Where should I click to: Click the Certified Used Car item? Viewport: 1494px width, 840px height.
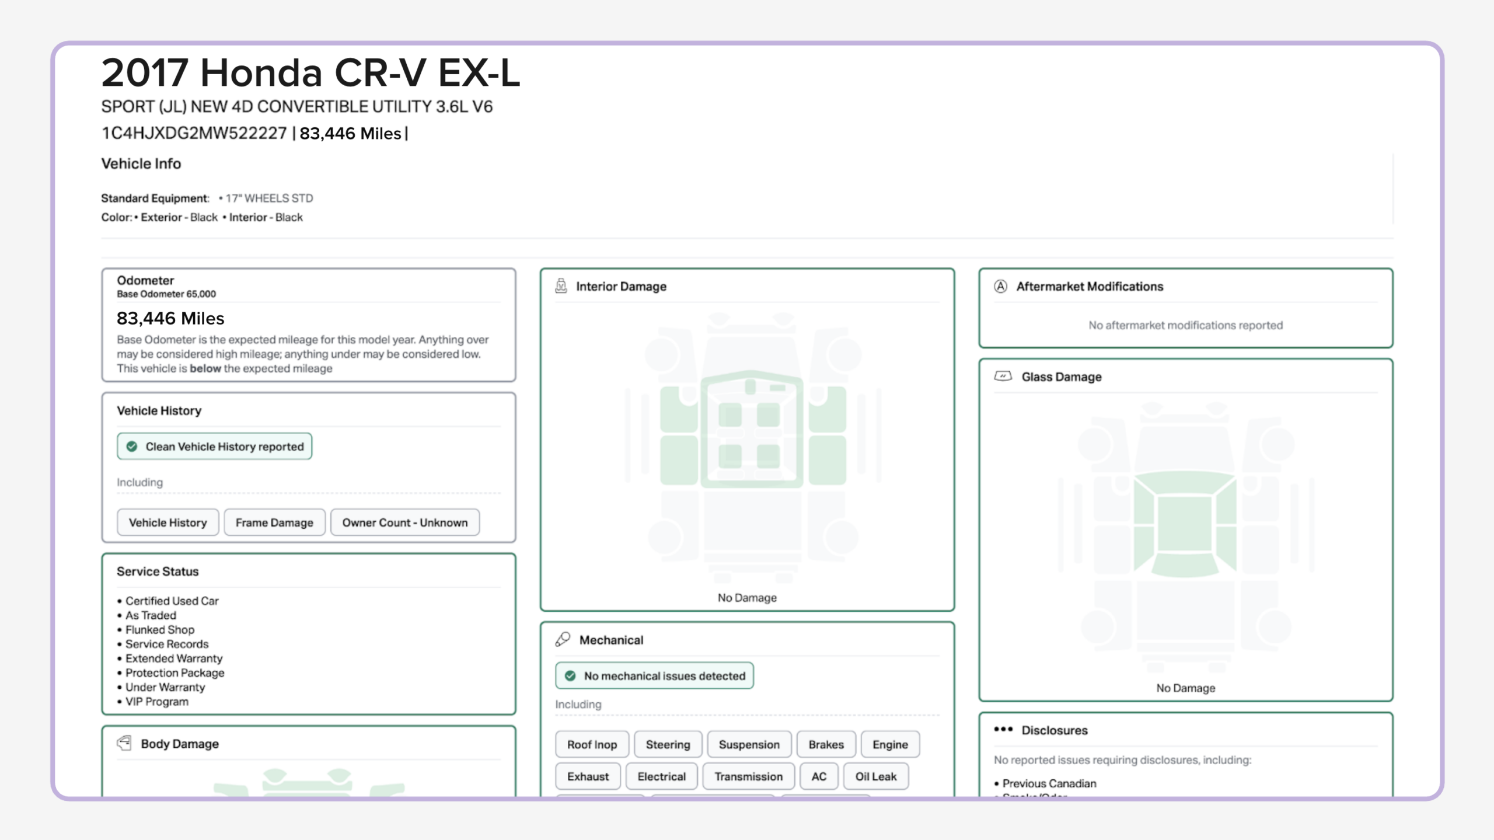pyautogui.click(x=172, y=601)
